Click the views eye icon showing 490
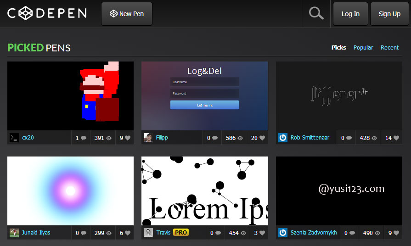Viewport: 411px width, 246px height. click(x=377, y=233)
